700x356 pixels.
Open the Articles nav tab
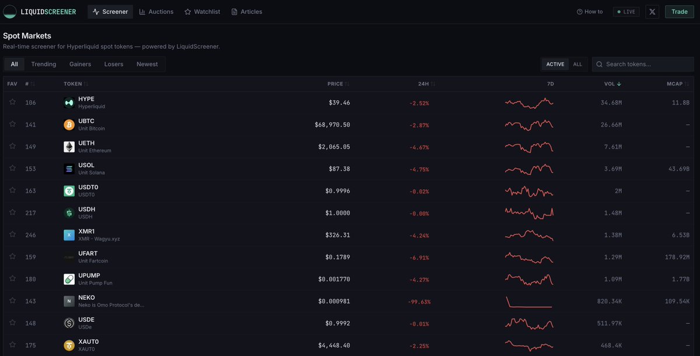pos(247,12)
